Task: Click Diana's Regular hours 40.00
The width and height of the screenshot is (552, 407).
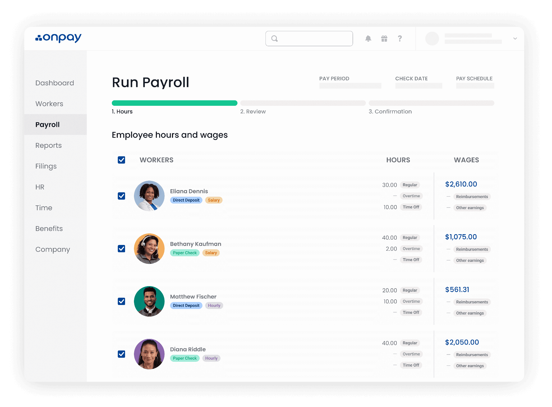Action: [x=389, y=343]
